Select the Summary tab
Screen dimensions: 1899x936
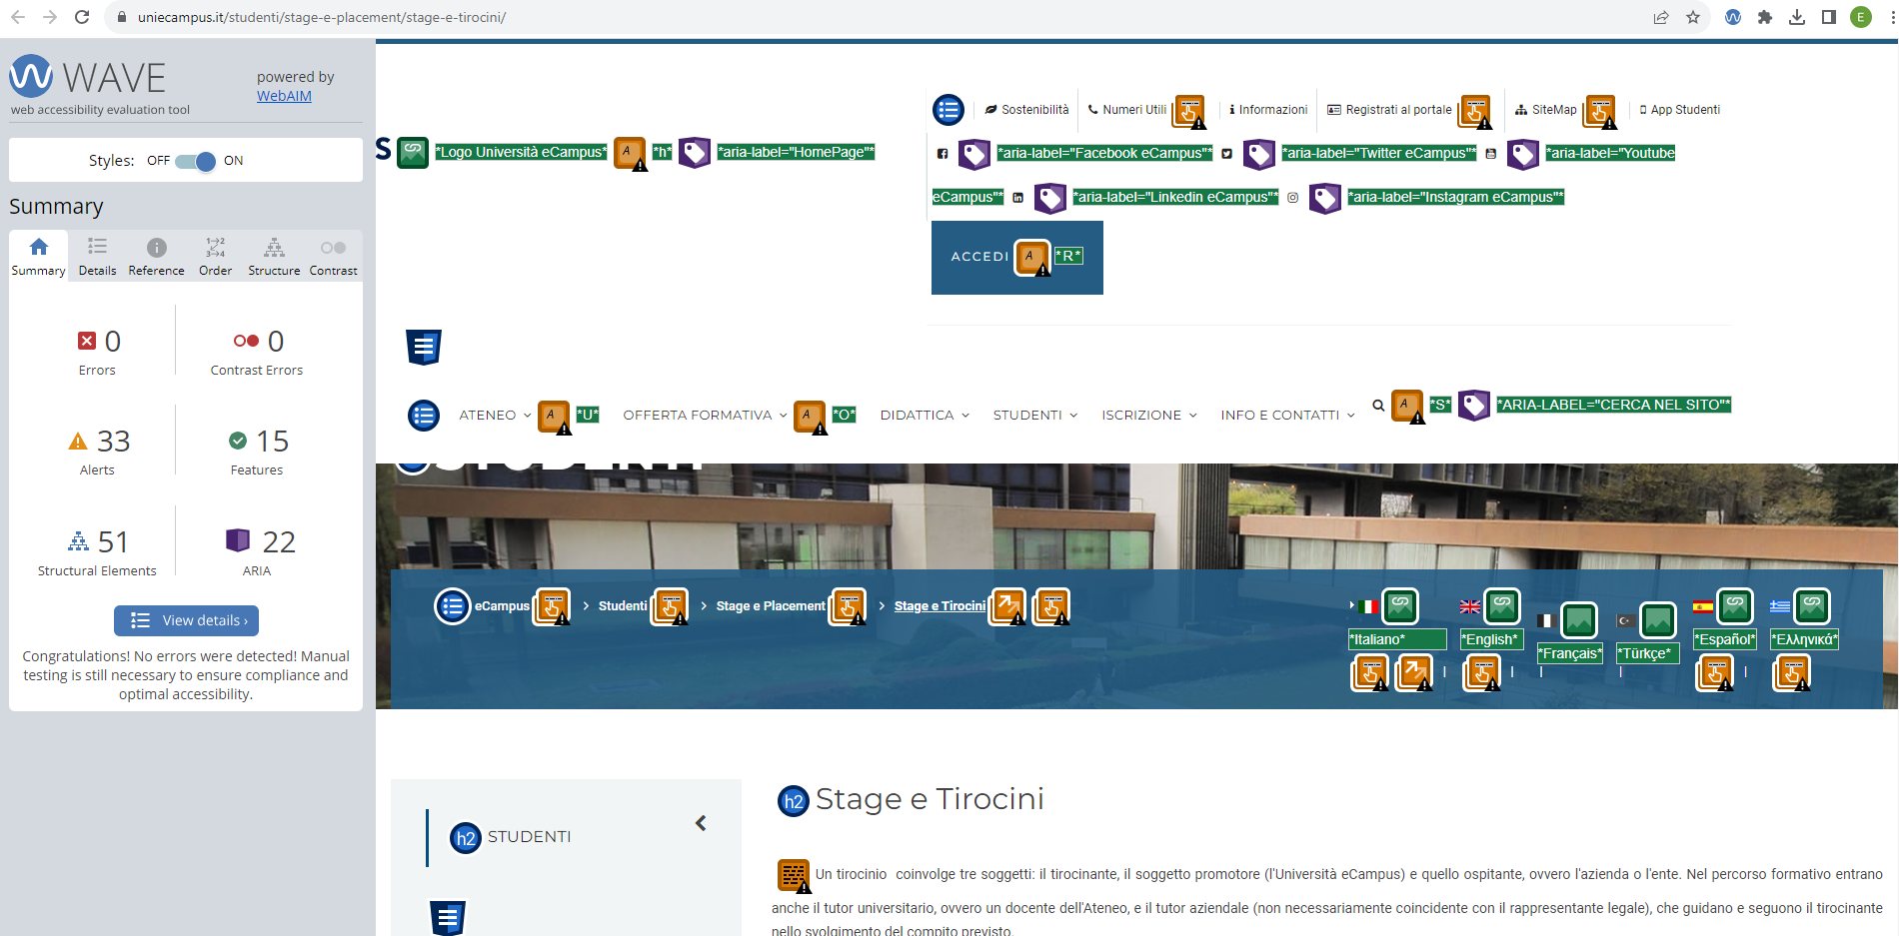tap(38, 257)
